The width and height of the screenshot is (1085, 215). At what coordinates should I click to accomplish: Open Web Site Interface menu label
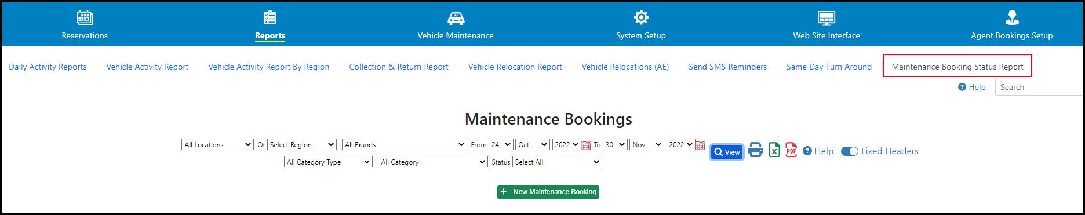click(x=827, y=36)
